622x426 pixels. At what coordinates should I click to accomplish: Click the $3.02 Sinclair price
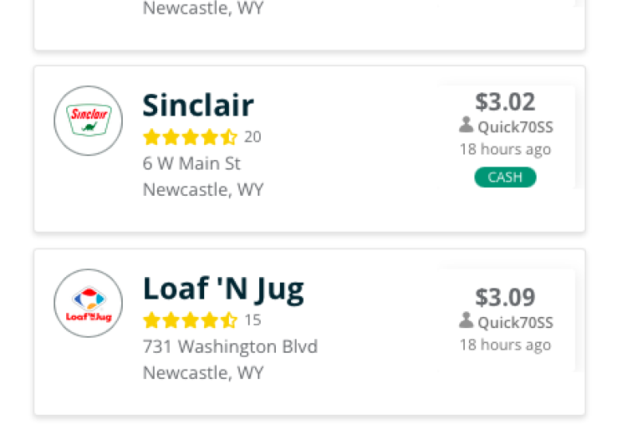click(x=505, y=102)
